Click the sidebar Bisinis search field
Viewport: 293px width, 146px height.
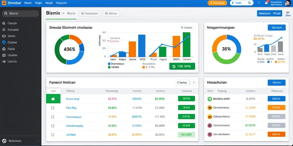(x=20, y=14)
